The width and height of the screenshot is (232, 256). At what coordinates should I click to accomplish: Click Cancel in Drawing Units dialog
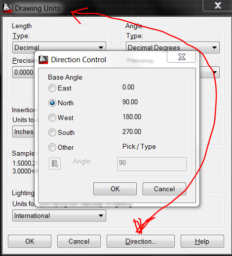point(79,241)
